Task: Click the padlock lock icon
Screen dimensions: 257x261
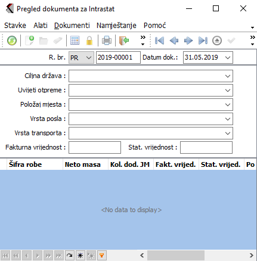Action: pyautogui.click(x=89, y=41)
